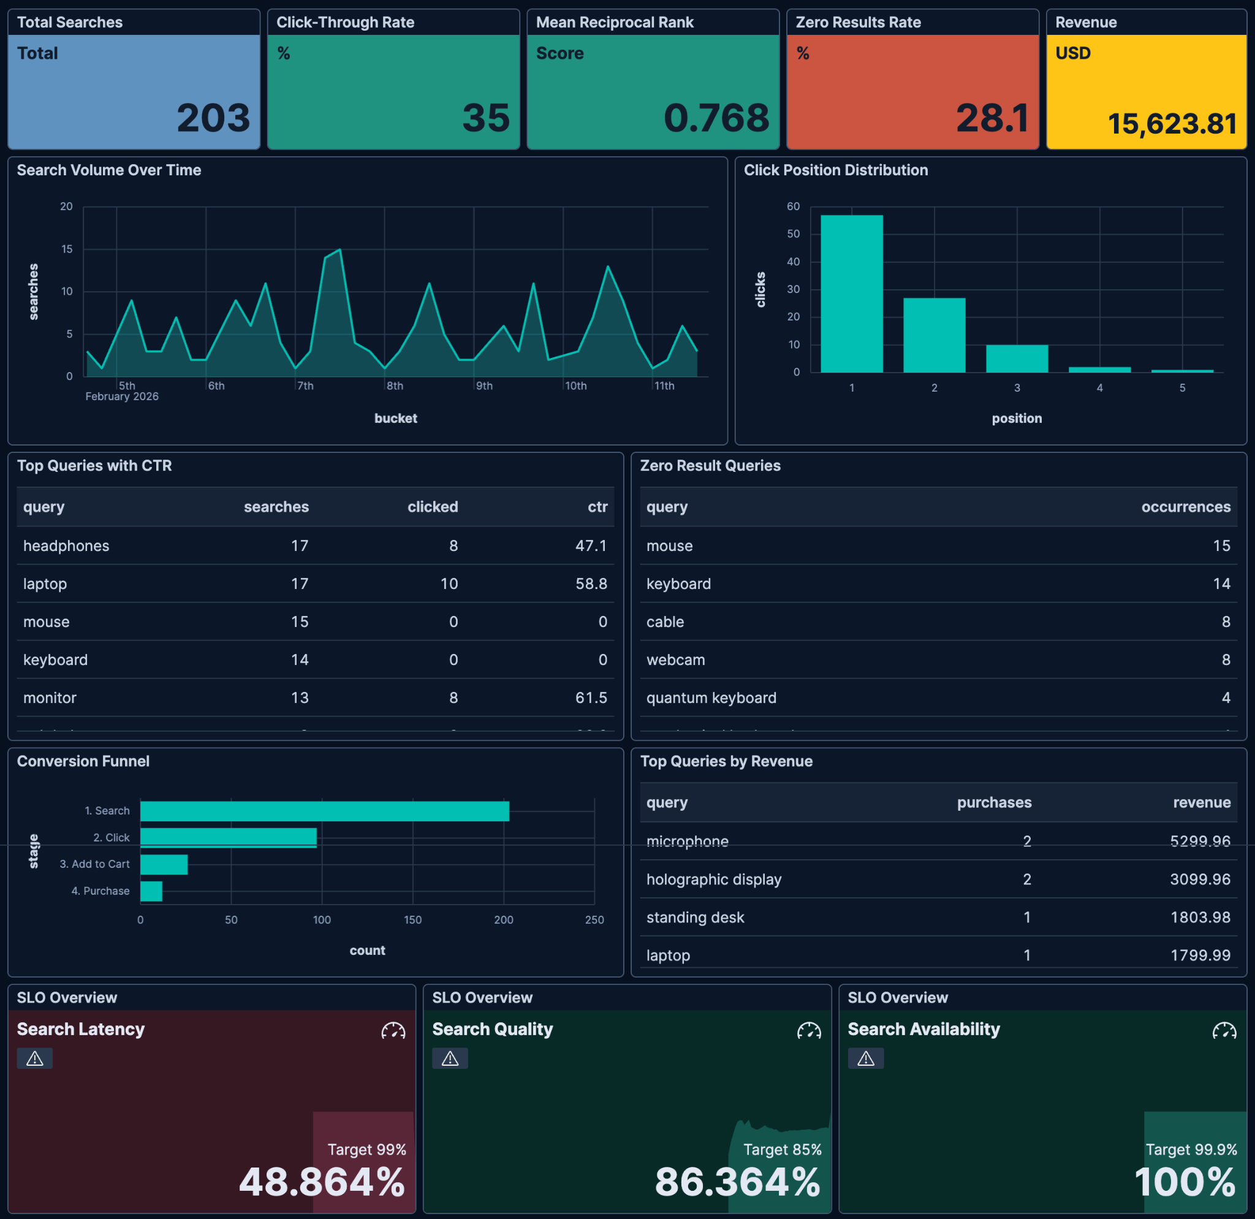
Task: Click Search Volume Over Time panel title
Action: pyautogui.click(x=109, y=170)
